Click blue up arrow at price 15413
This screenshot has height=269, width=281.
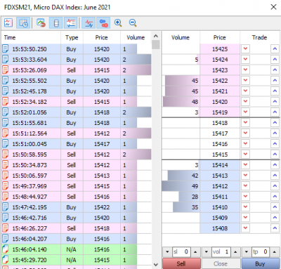[x=275, y=176]
